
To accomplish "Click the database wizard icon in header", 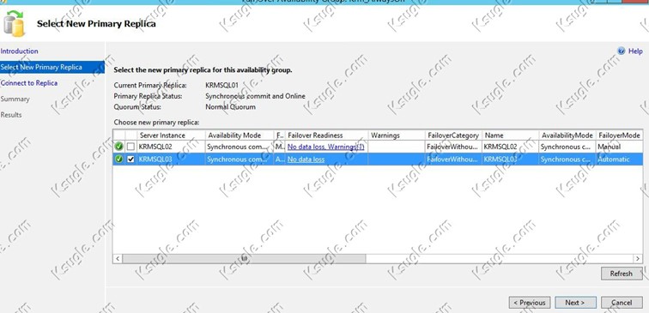I will point(14,23).
